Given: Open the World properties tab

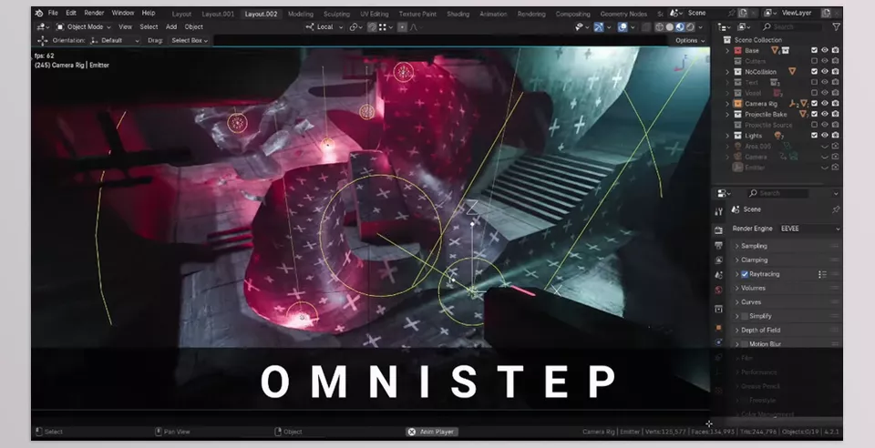Looking at the screenshot, I should coord(719,290).
